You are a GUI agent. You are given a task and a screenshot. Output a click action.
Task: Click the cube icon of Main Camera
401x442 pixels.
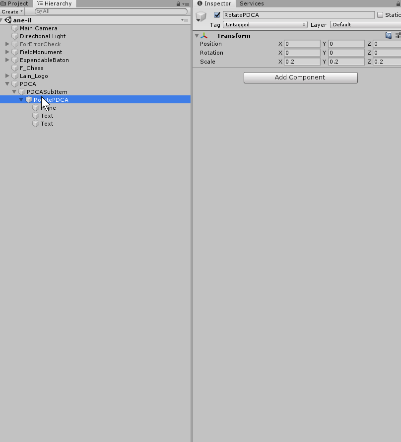(x=15, y=28)
